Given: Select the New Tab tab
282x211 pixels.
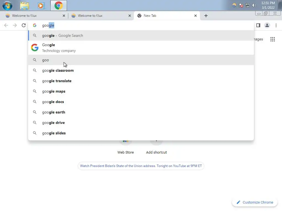Looking at the screenshot, I should click(167, 16).
